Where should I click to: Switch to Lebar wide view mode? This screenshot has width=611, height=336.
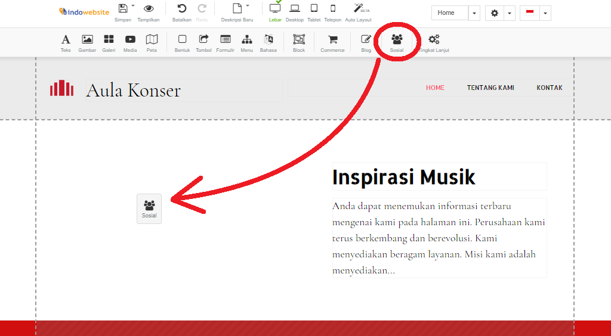275,12
